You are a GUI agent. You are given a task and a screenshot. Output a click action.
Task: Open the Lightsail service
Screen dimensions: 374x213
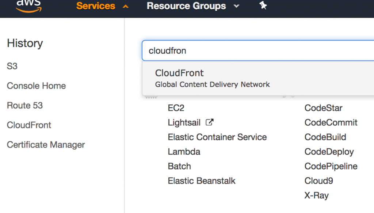[x=184, y=122]
